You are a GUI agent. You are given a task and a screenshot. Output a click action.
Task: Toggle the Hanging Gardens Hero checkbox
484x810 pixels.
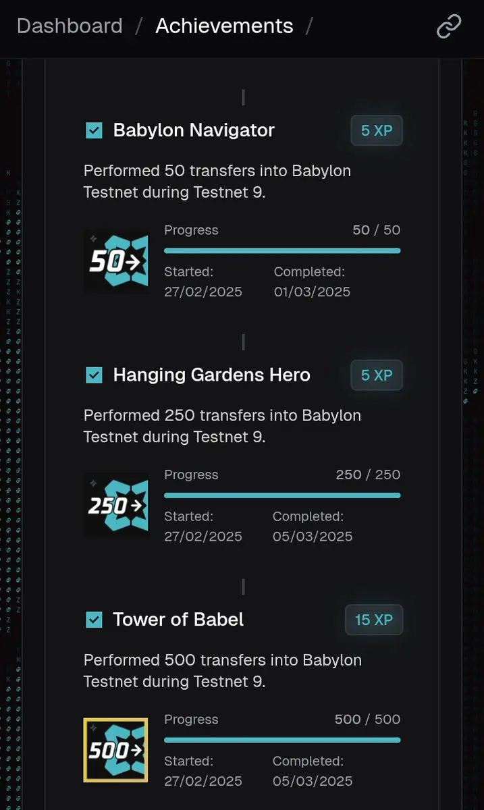click(95, 375)
